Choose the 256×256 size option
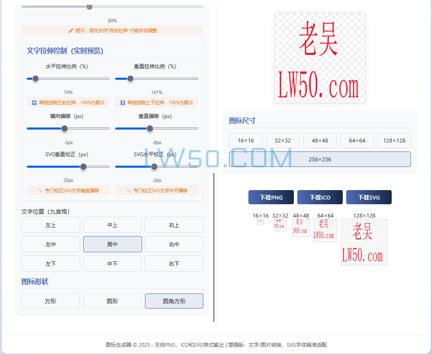This screenshot has height=354, width=432. click(320, 159)
